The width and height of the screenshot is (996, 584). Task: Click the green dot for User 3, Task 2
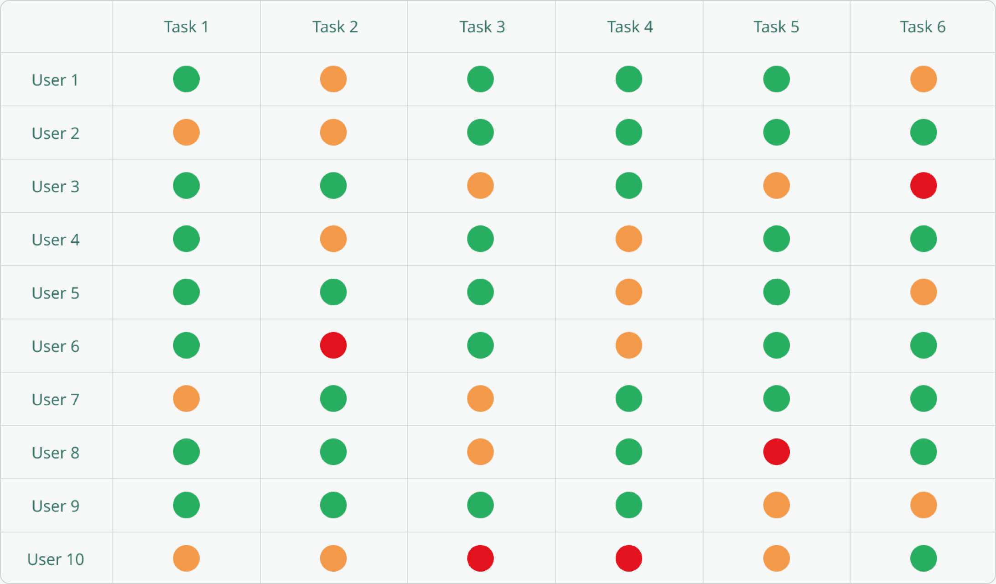[x=333, y=186]
